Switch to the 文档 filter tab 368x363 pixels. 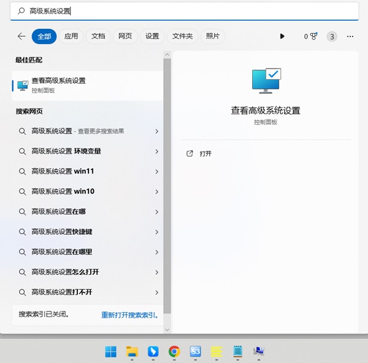click(x=98, y=36)
